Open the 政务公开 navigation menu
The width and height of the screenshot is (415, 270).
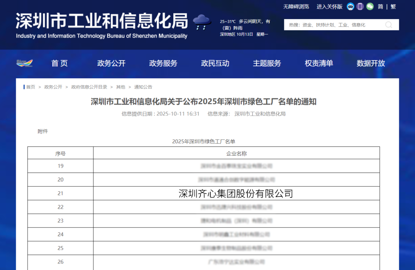(x=111, y=63)
